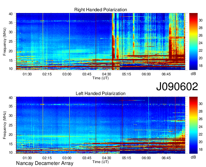The image size is (206, 167).
Task: Click the dark red vertical line near 05:05 in bottom spectrogram
Action: (122, 125)
